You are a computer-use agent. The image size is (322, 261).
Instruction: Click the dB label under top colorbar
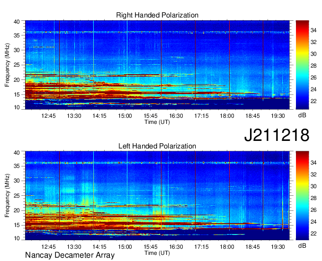(x=302, y=115)
